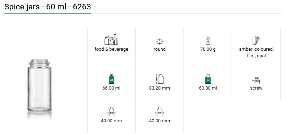Click the 83.20 mm height text
This screenshot has height=134, width=286.
coord(159,88)
